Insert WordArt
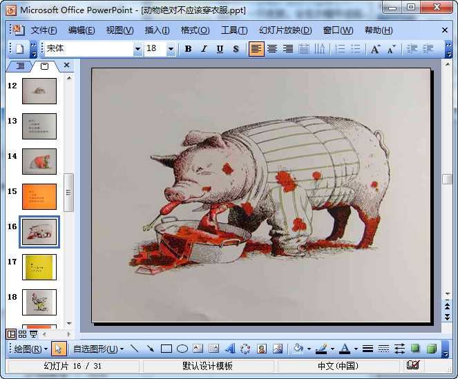458x379 pixels. tap(230, 349)
